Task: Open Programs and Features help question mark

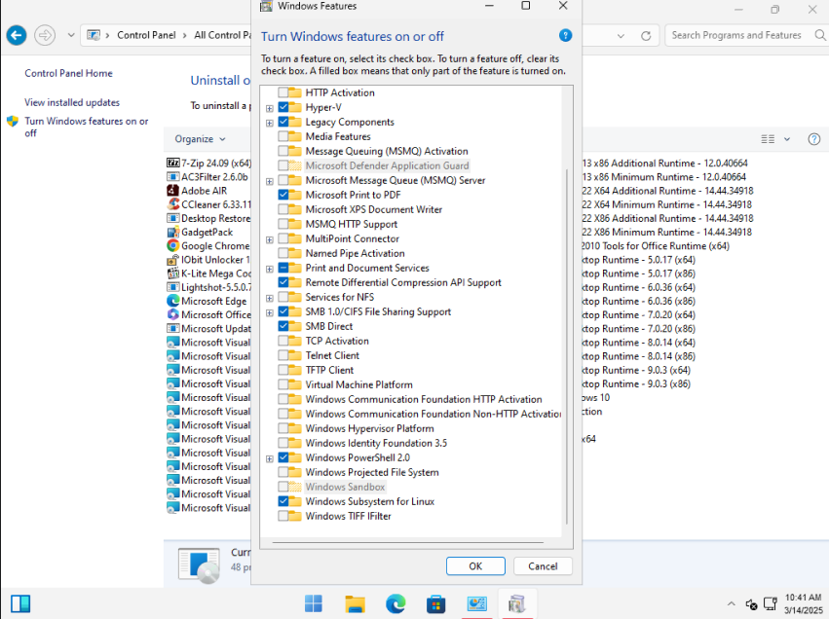Action: tap(813, 139)
